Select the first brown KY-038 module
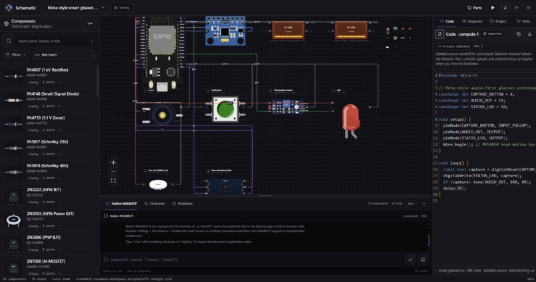 point(288,31)
